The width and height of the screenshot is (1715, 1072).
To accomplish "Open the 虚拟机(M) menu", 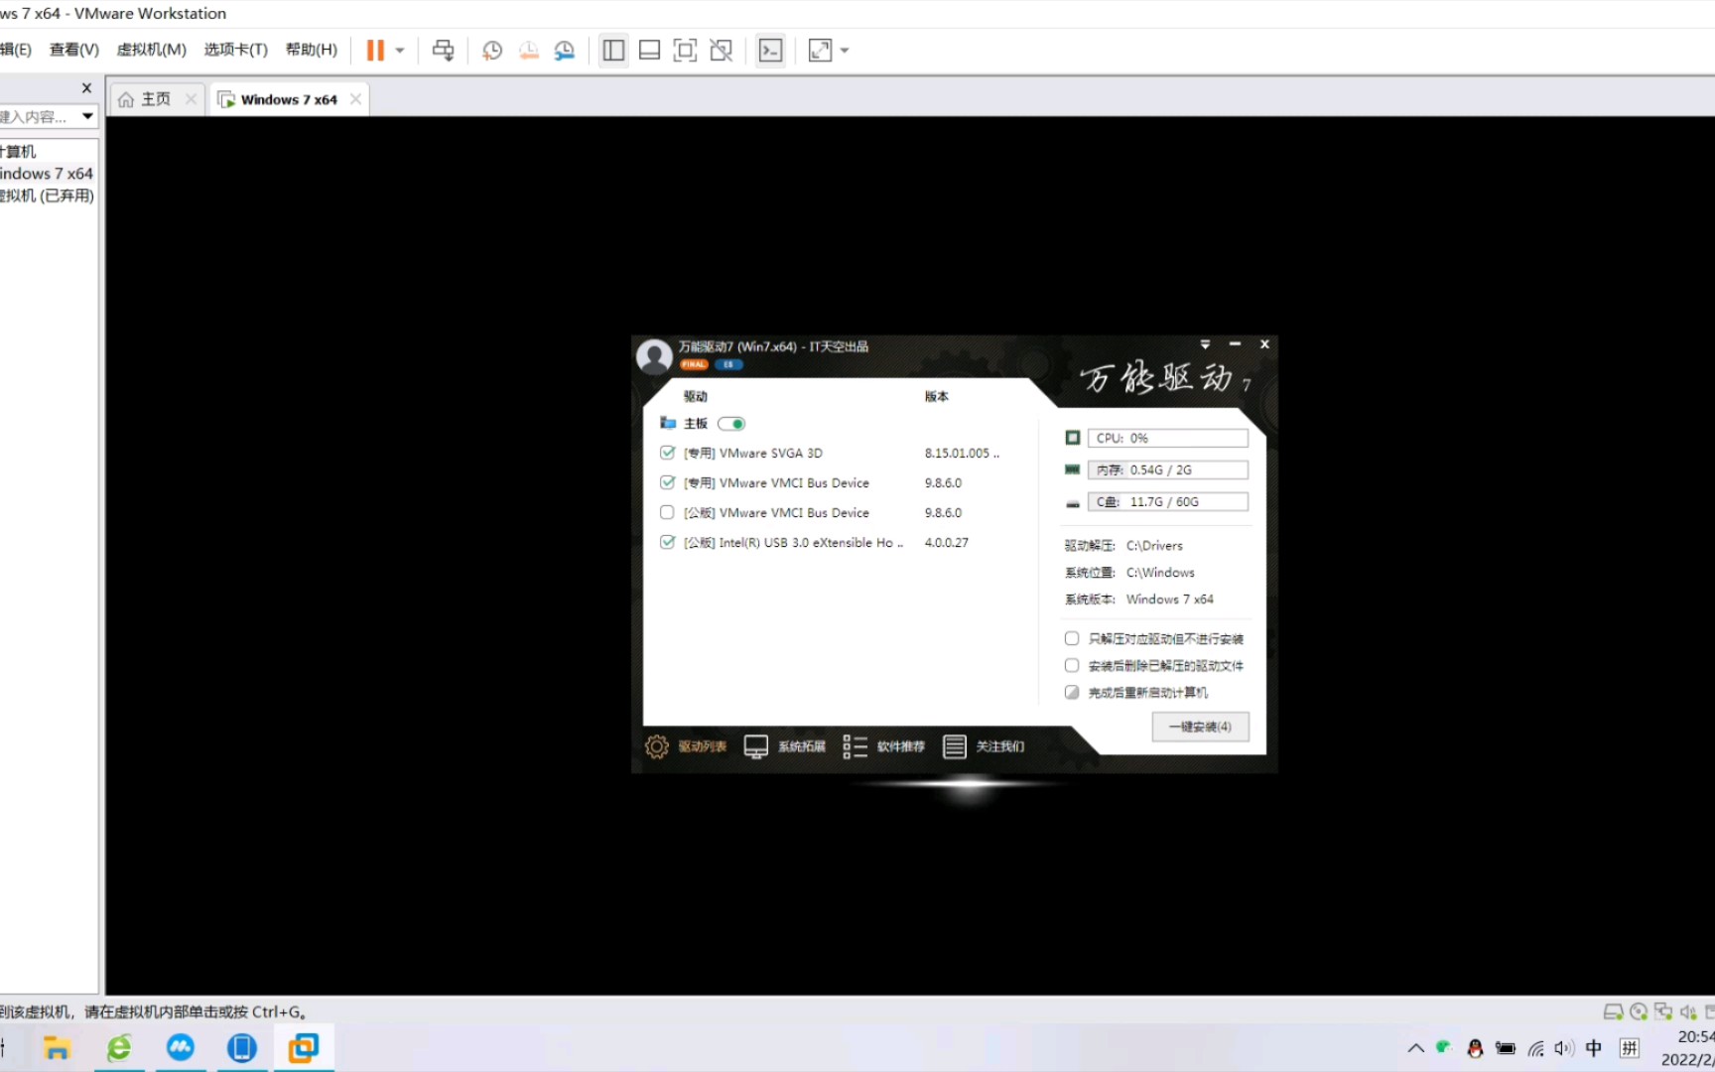I will [x=151, y=49].
